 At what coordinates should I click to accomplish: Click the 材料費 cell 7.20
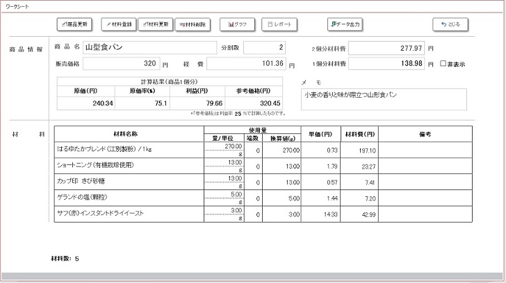[x=359, y=198]
